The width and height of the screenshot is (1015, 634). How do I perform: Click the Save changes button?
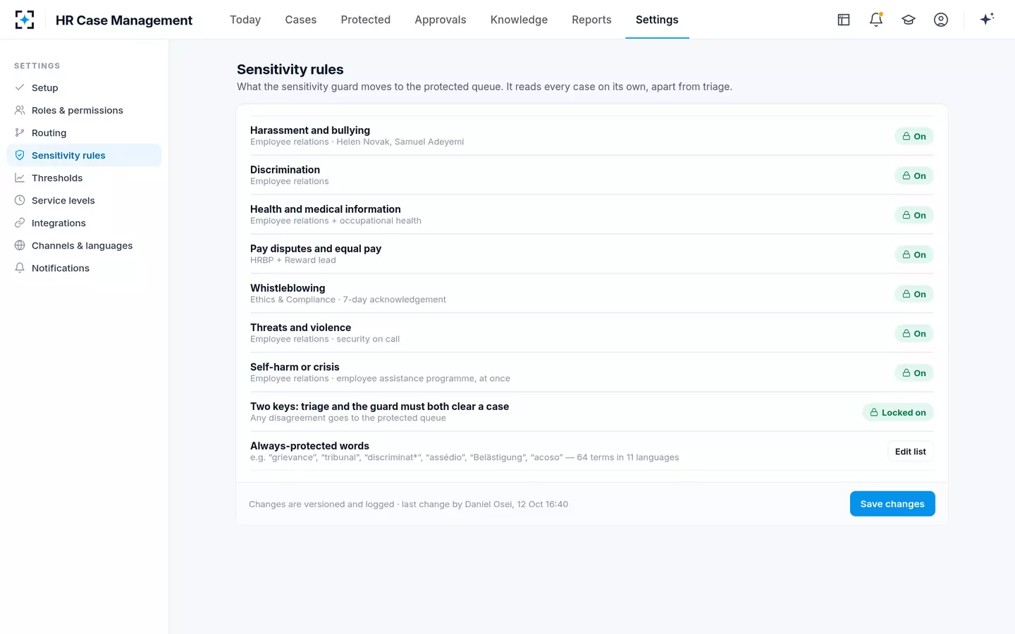tap(892, 504)
